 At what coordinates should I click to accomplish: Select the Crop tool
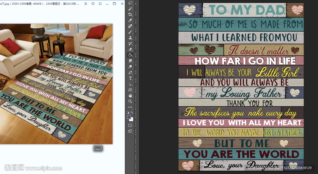(130, 15)
